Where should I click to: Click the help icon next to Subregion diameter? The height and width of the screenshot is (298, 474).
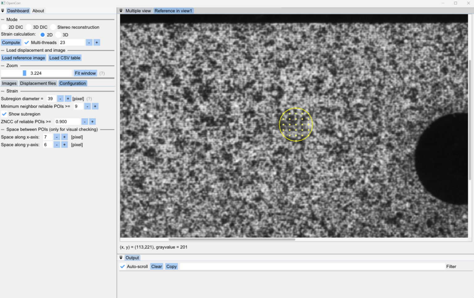click(89, 98)
